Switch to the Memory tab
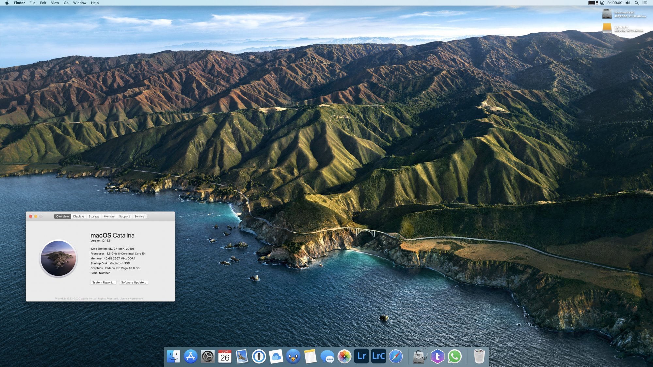The height and width of the screenshot is (367, 653). (109, 217)
